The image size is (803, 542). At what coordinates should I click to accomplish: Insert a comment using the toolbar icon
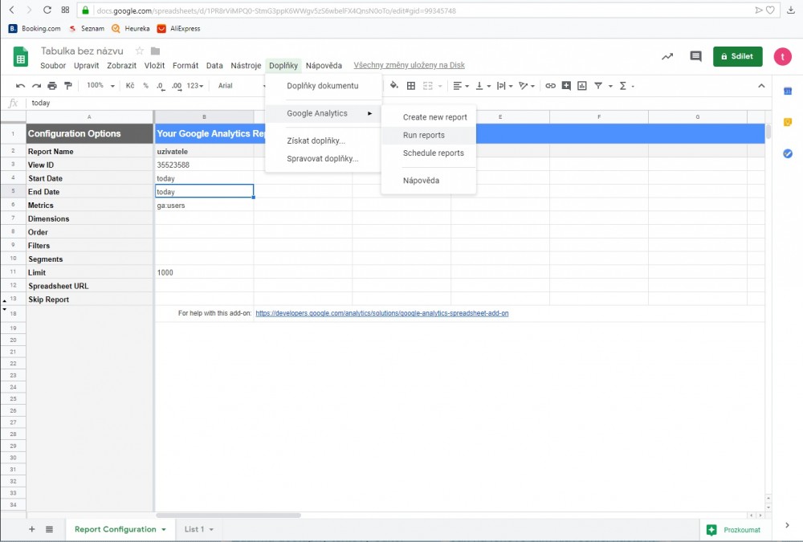[566, 86]
